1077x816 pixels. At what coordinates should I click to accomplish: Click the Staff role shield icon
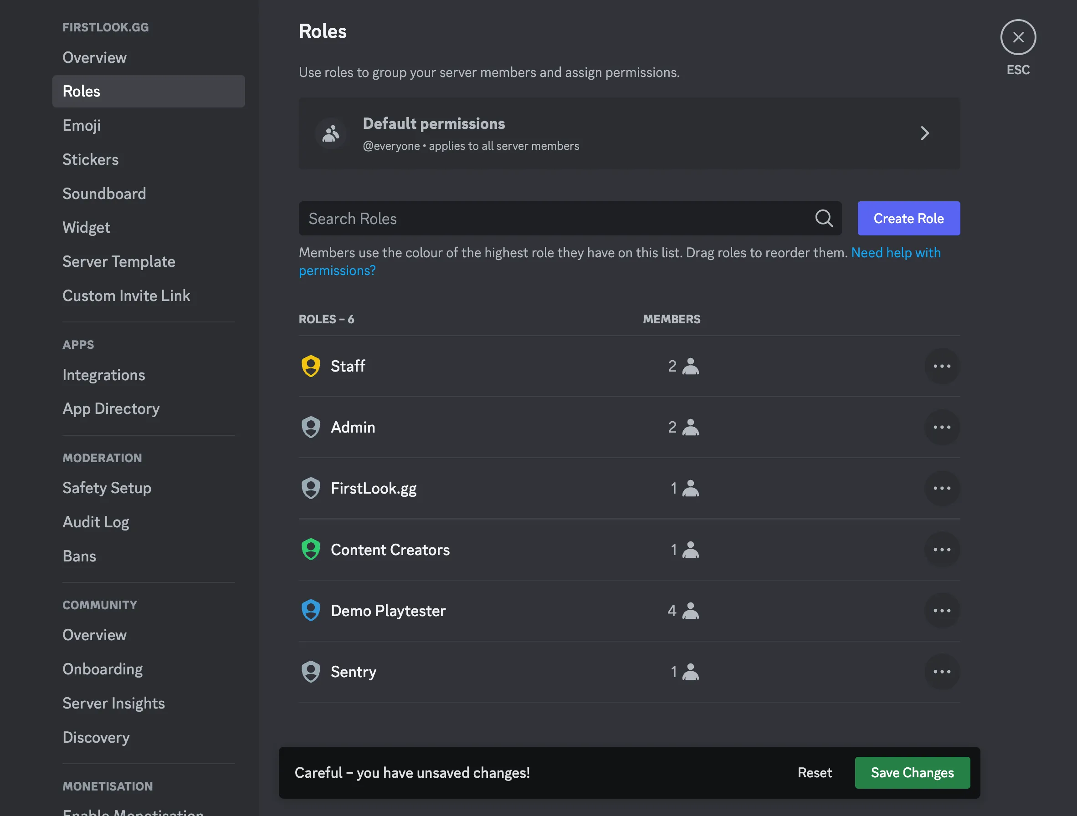coord(310,365)
